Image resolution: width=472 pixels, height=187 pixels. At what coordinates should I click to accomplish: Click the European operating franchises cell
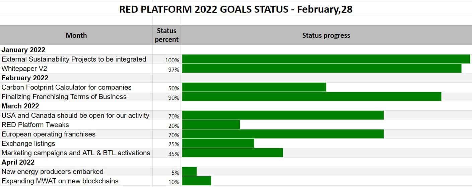(x=76, y=134)
